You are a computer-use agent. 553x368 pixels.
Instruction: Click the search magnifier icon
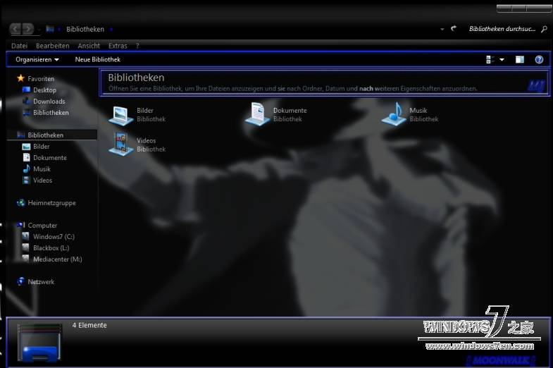pyautogui.click(x=544, y=30)
